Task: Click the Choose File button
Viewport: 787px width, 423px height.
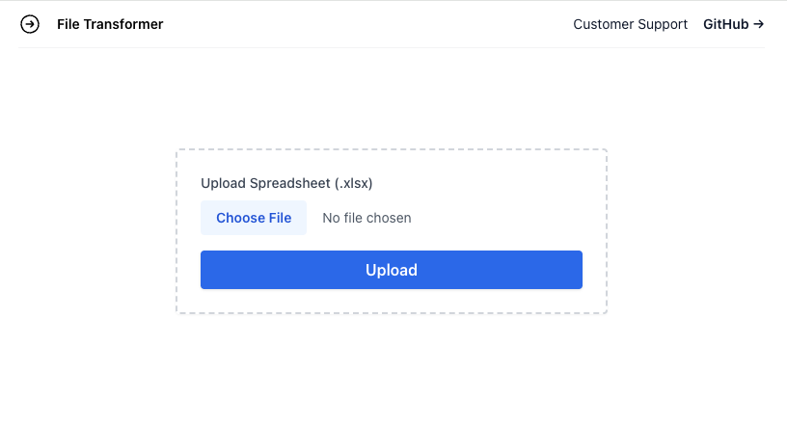Action: coord(254,218)
